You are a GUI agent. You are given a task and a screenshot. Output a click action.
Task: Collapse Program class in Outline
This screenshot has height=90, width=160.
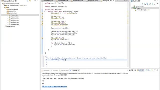(x=132, y=8)
